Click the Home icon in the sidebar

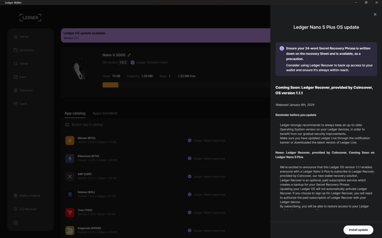tap(16, 37)
